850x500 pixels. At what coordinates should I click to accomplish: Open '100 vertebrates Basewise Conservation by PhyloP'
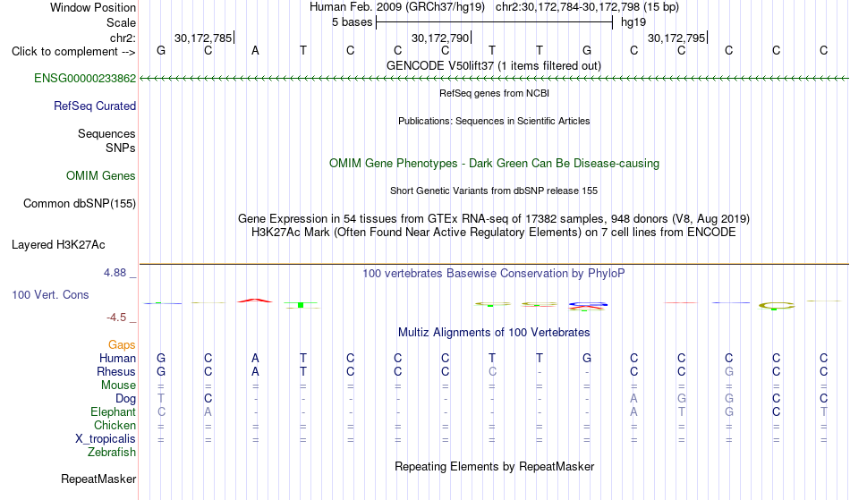click(494, 273)
